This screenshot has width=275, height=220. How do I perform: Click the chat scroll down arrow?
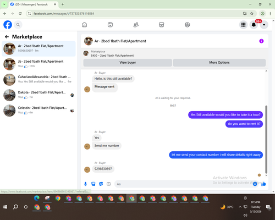click(x=266, y=175)
